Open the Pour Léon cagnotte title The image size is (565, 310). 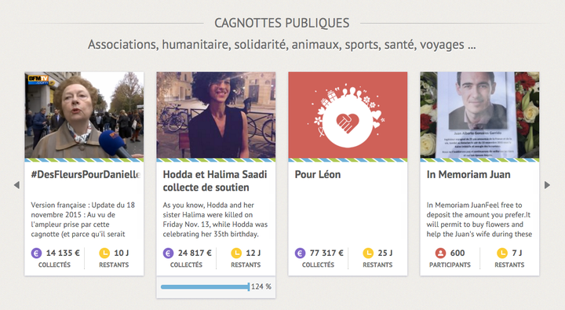pyautogui.click(x=318, y=174)
